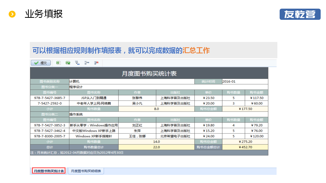326x183 pixels.
Task: Select the author cell 吴小凡
Action: tap(137, 103)
